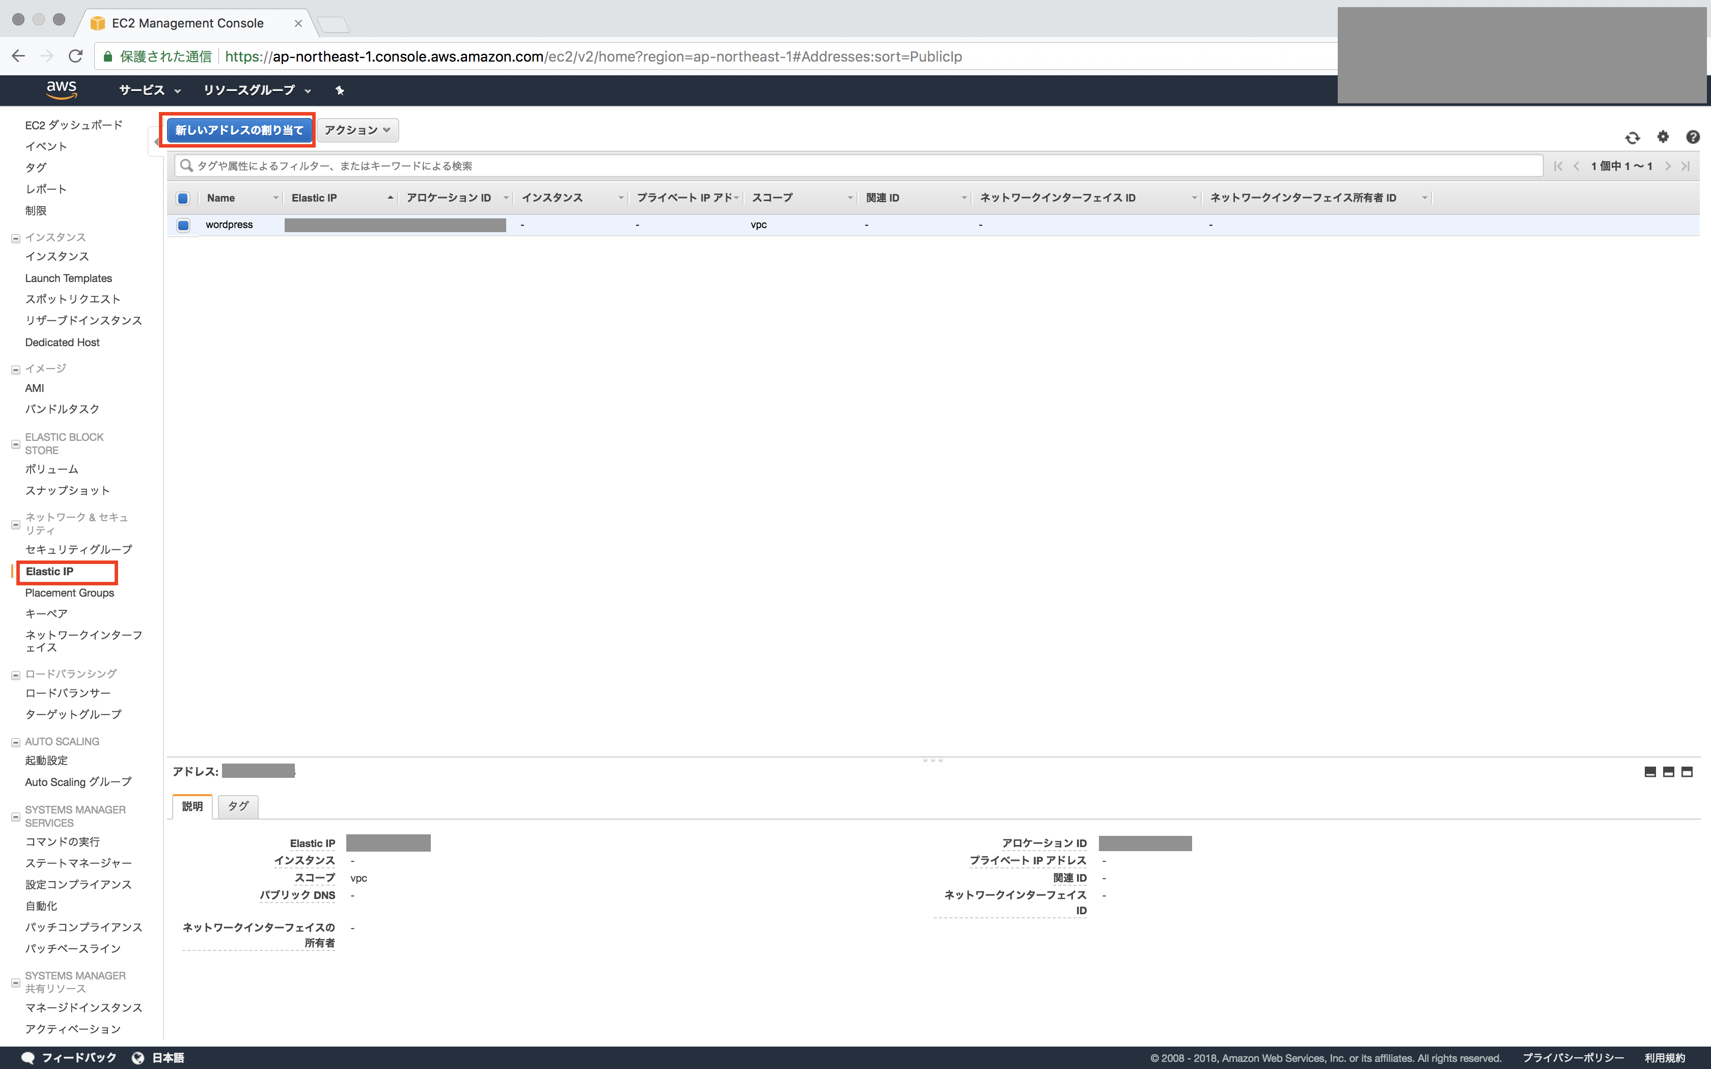Collapse SYSTEMS MANAGER SERVICES section

16,818
